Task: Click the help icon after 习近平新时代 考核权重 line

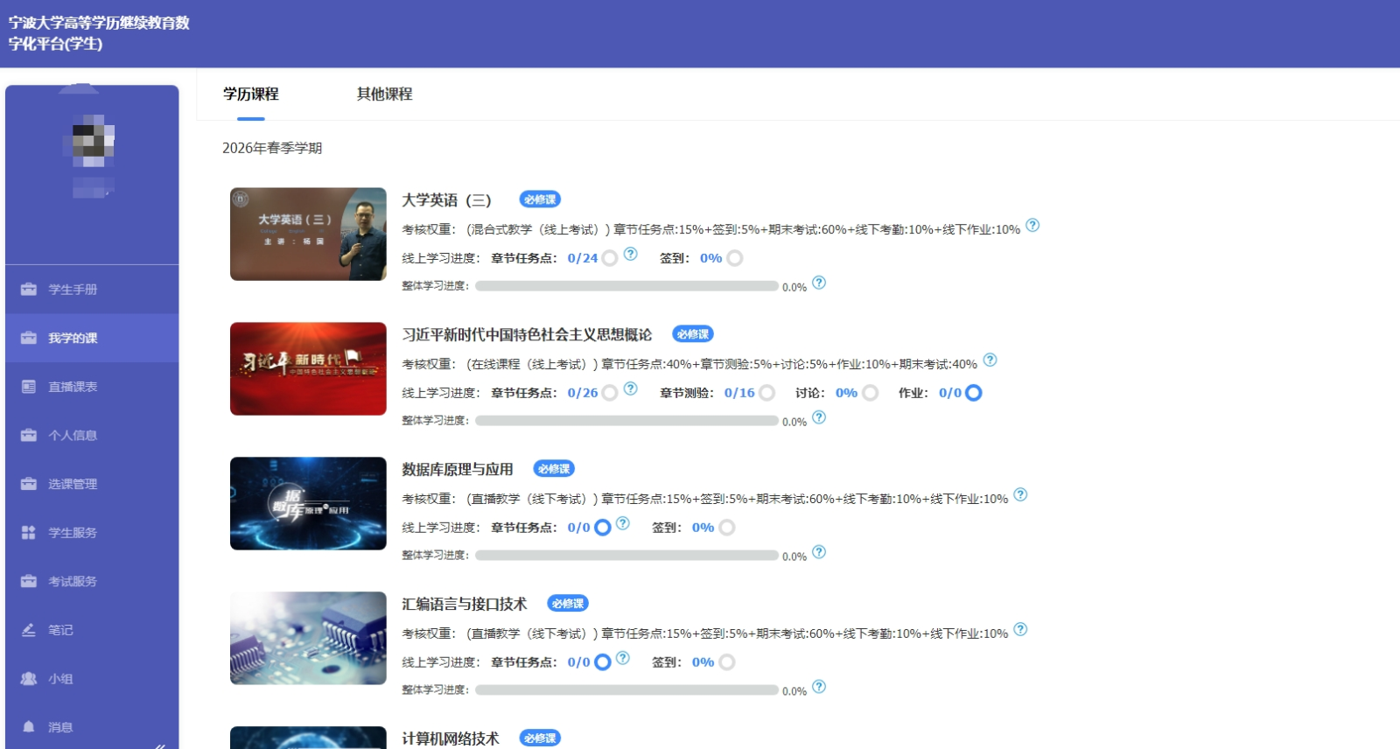Action: pos(990,360)
